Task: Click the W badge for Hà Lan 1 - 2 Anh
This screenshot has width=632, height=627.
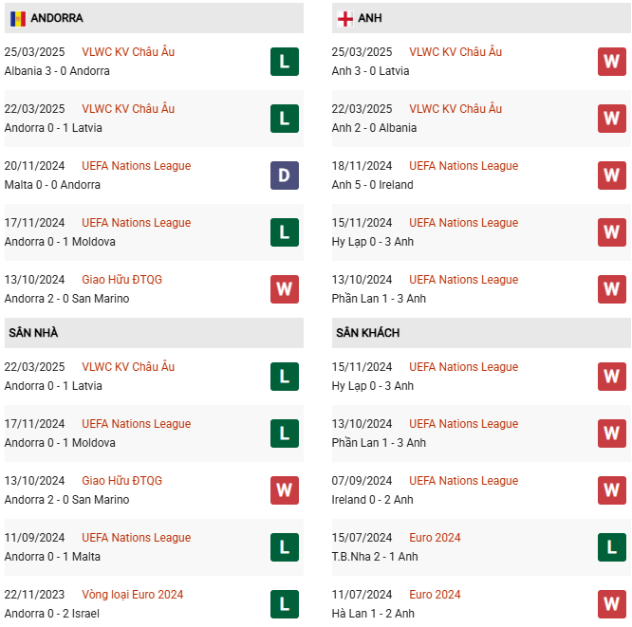Action: (612, 604)
